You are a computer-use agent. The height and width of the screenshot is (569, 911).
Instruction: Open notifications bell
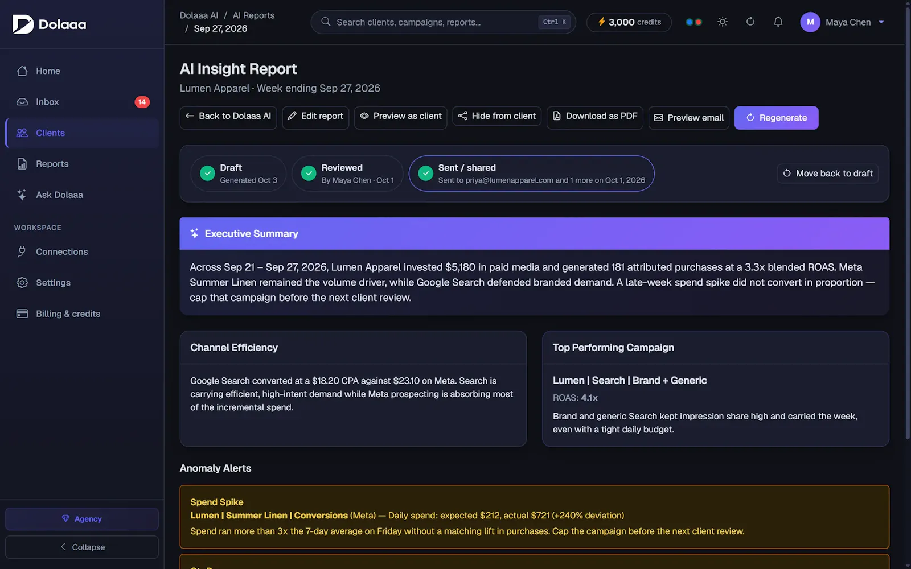click(778, 22)
